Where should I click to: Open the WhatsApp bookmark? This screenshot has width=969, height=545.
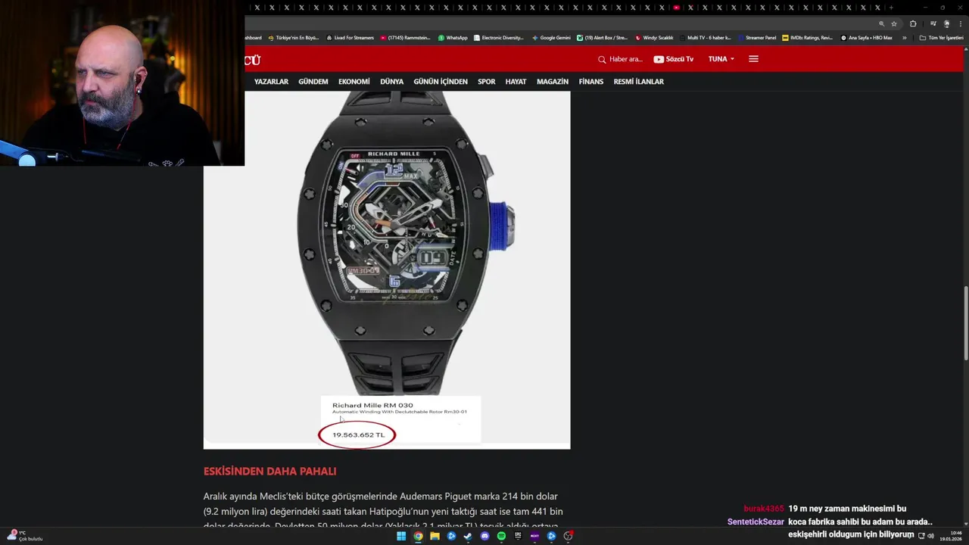pos(453,38)
